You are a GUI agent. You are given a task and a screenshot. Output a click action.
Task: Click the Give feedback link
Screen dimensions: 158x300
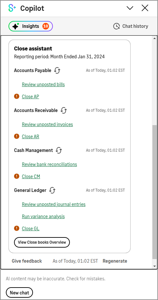[x=27, y=261]
